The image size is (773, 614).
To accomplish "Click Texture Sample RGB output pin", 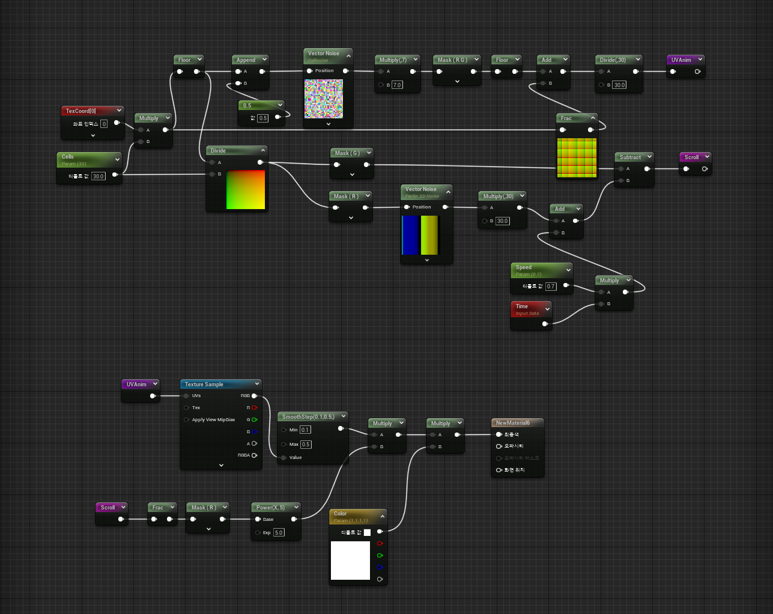I will pyautogui.click(x=255, y=396).
